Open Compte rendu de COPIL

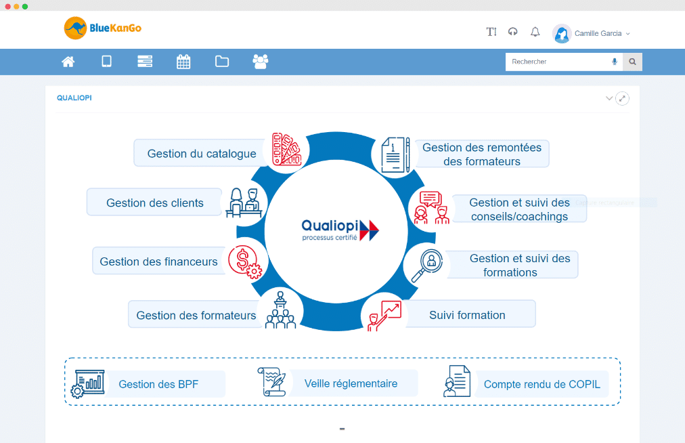(x=542, y=384)
